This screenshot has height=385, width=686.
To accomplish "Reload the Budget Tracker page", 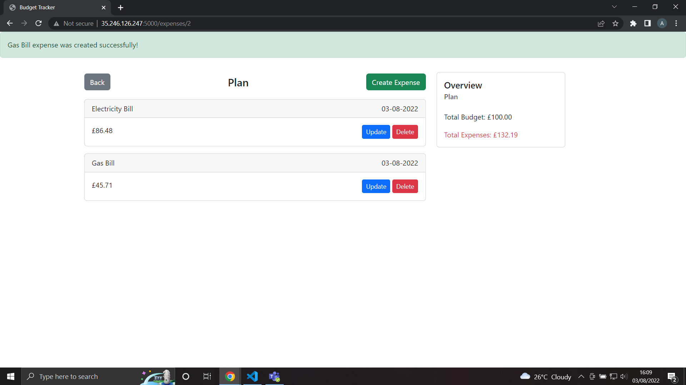I will pos(38,23).
